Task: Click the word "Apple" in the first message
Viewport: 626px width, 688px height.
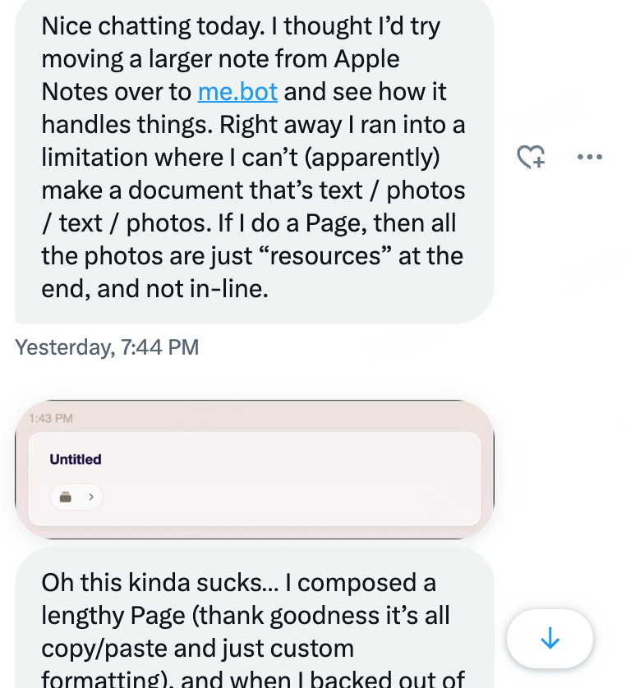Action: pos(362,59)
